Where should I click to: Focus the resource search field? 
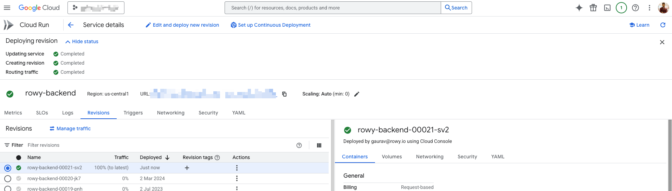(x=332, y=8)
